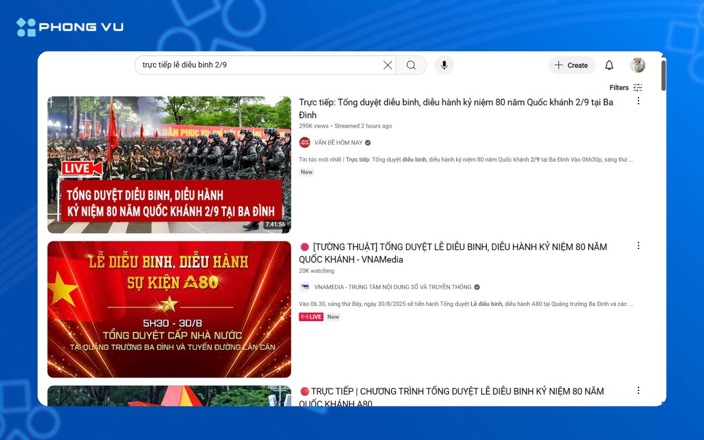The height and width of the screenshot is (440, 704).
Task: Click the search magnifier icon
Action: point(411,65)
